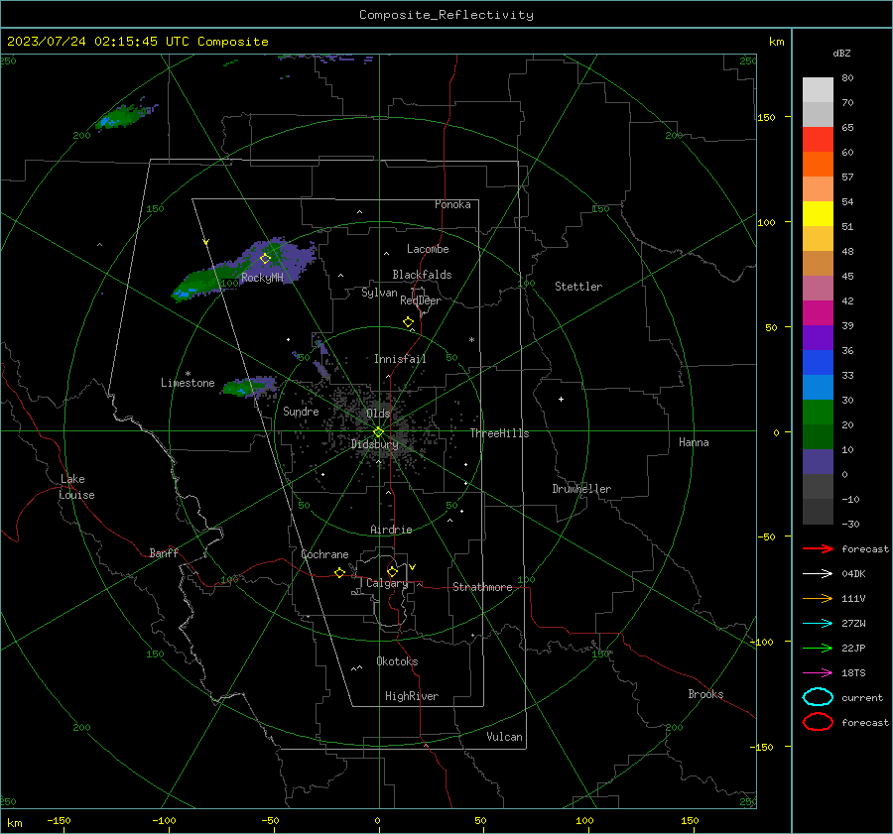Click the Drumheller town label
Viewport: 893px width, 834px height.
[x=581, y=489]
